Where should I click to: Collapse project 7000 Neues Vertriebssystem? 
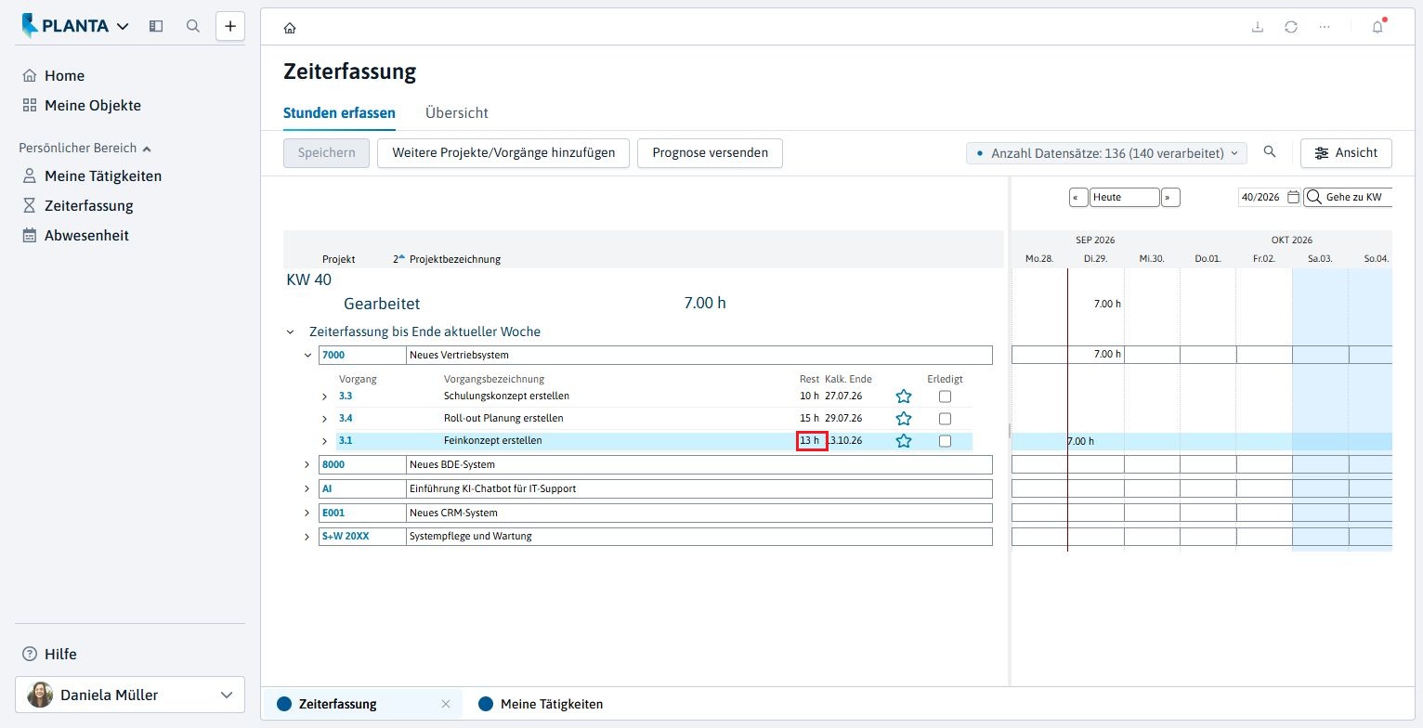coord(307,355)
